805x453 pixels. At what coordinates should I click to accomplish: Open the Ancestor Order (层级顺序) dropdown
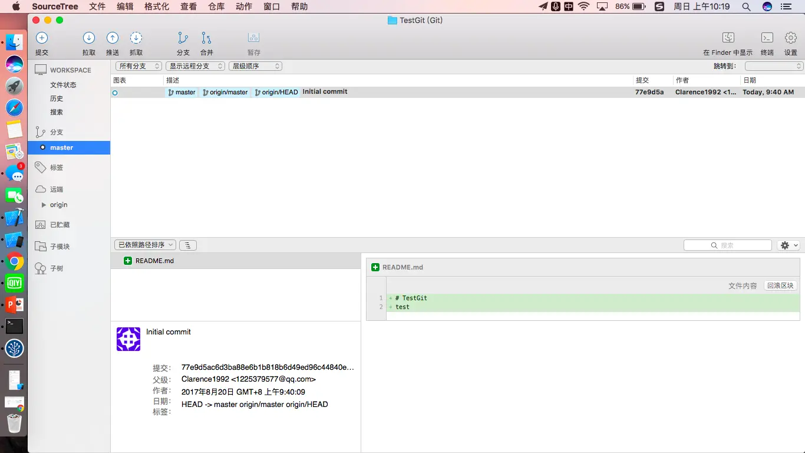pyautogui.click(x=255, y=66)
